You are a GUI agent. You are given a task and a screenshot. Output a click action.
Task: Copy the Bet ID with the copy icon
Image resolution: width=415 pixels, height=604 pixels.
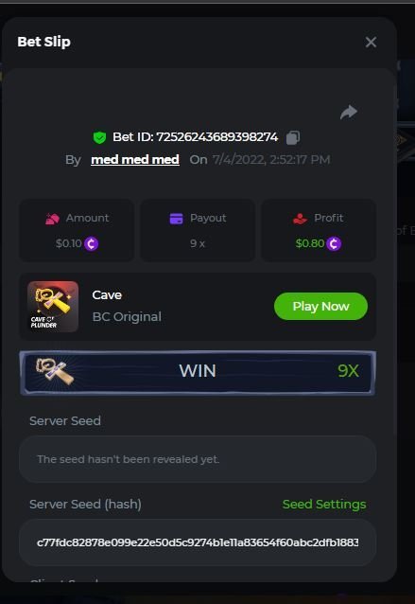293,137
